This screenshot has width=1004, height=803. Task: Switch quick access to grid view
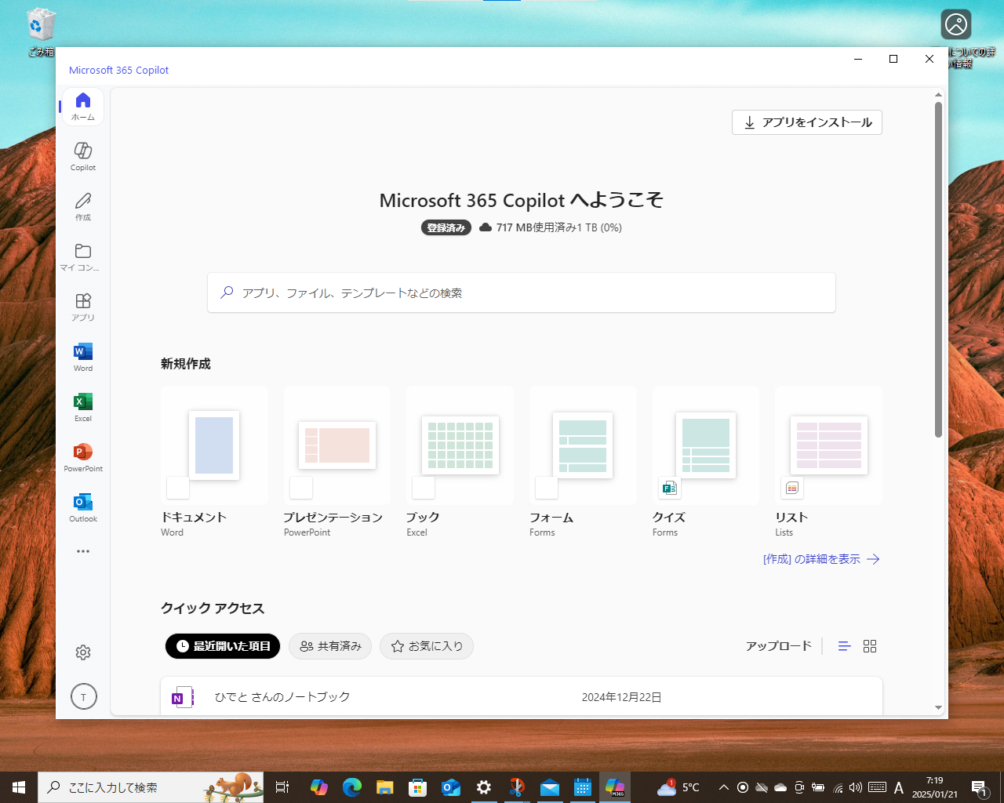870,646
